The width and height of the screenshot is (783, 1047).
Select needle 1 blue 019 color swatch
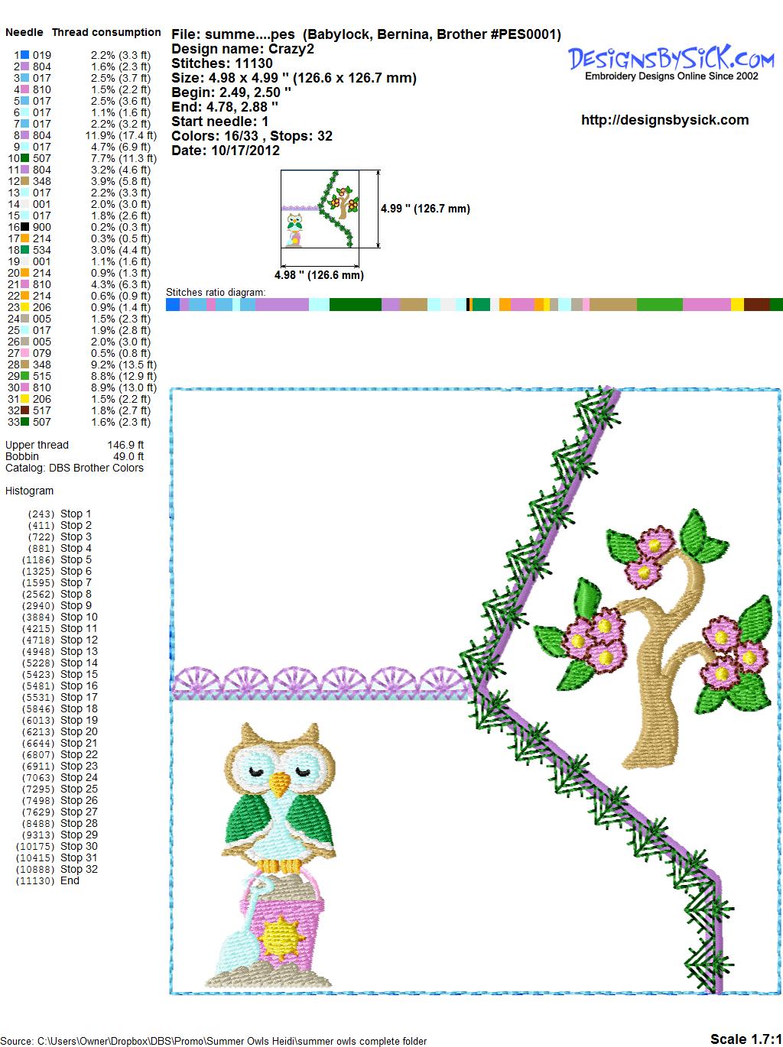tap(24, 55)
